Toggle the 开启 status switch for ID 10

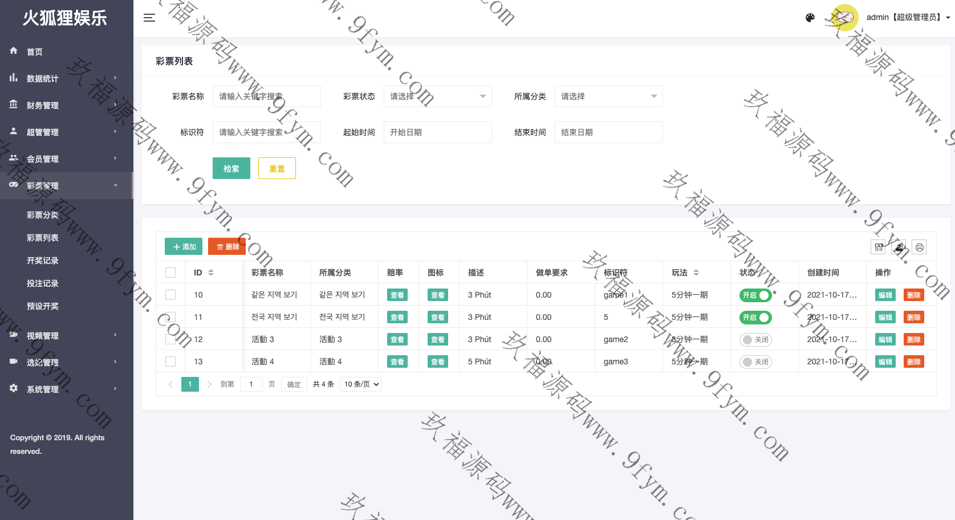click(755, 295)
